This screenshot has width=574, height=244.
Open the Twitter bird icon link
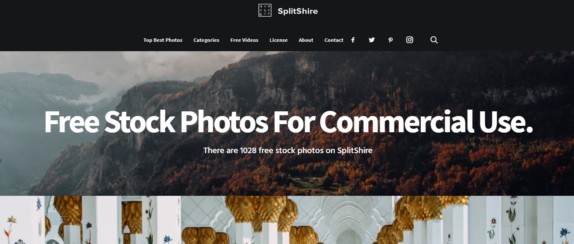[x=372, y=40]
